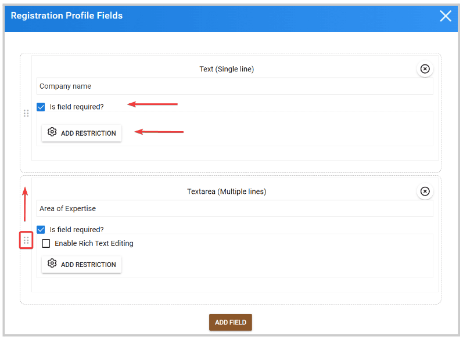Click the 'Registration Profile Fields' dialog title
The image size is (463, 340).
[67, 16]
